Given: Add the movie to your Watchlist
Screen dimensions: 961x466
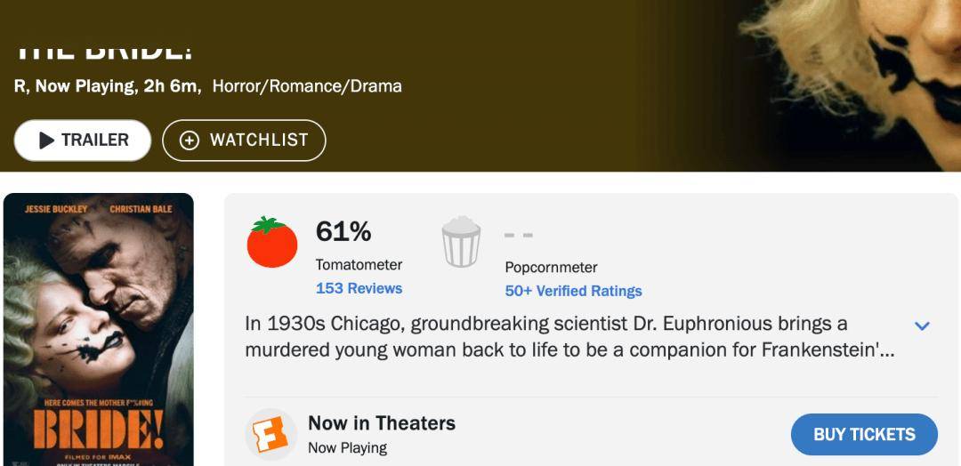Looking at the screenshot, I should [x=244, y=141].
